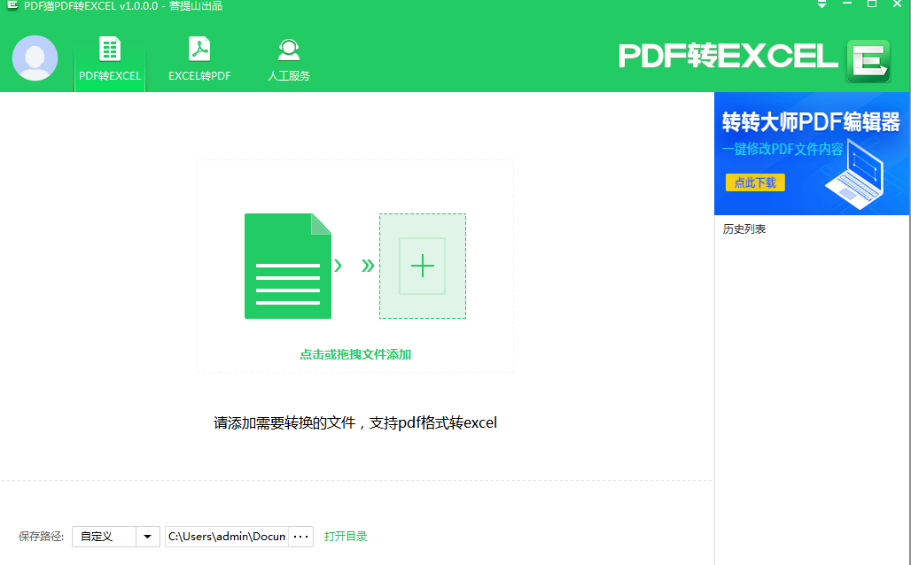Click the 点击或拖拽文件添加 link
Screen dimensions: 911x565
(x=355, y=354)
